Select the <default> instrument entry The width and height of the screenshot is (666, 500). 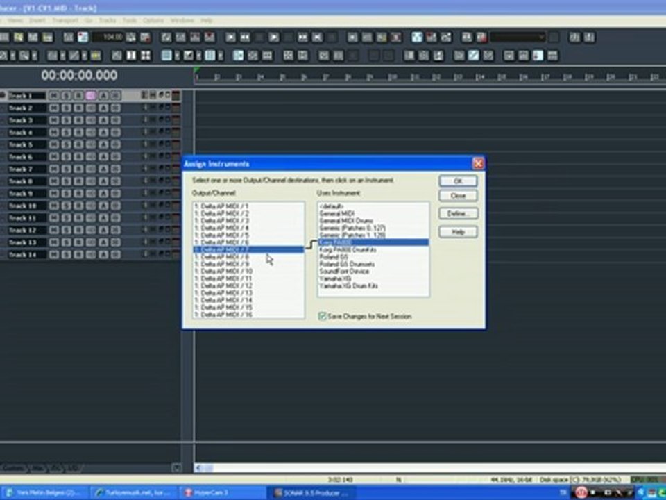(373, 206)
